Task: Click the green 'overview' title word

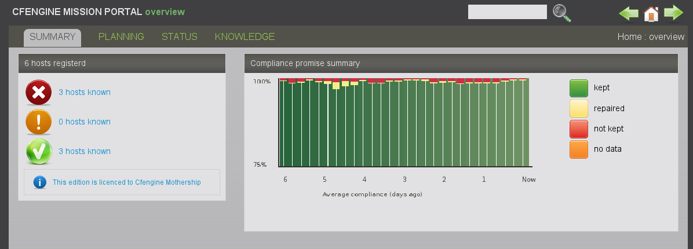Action: pyautogui.click(x=165, y=12)
